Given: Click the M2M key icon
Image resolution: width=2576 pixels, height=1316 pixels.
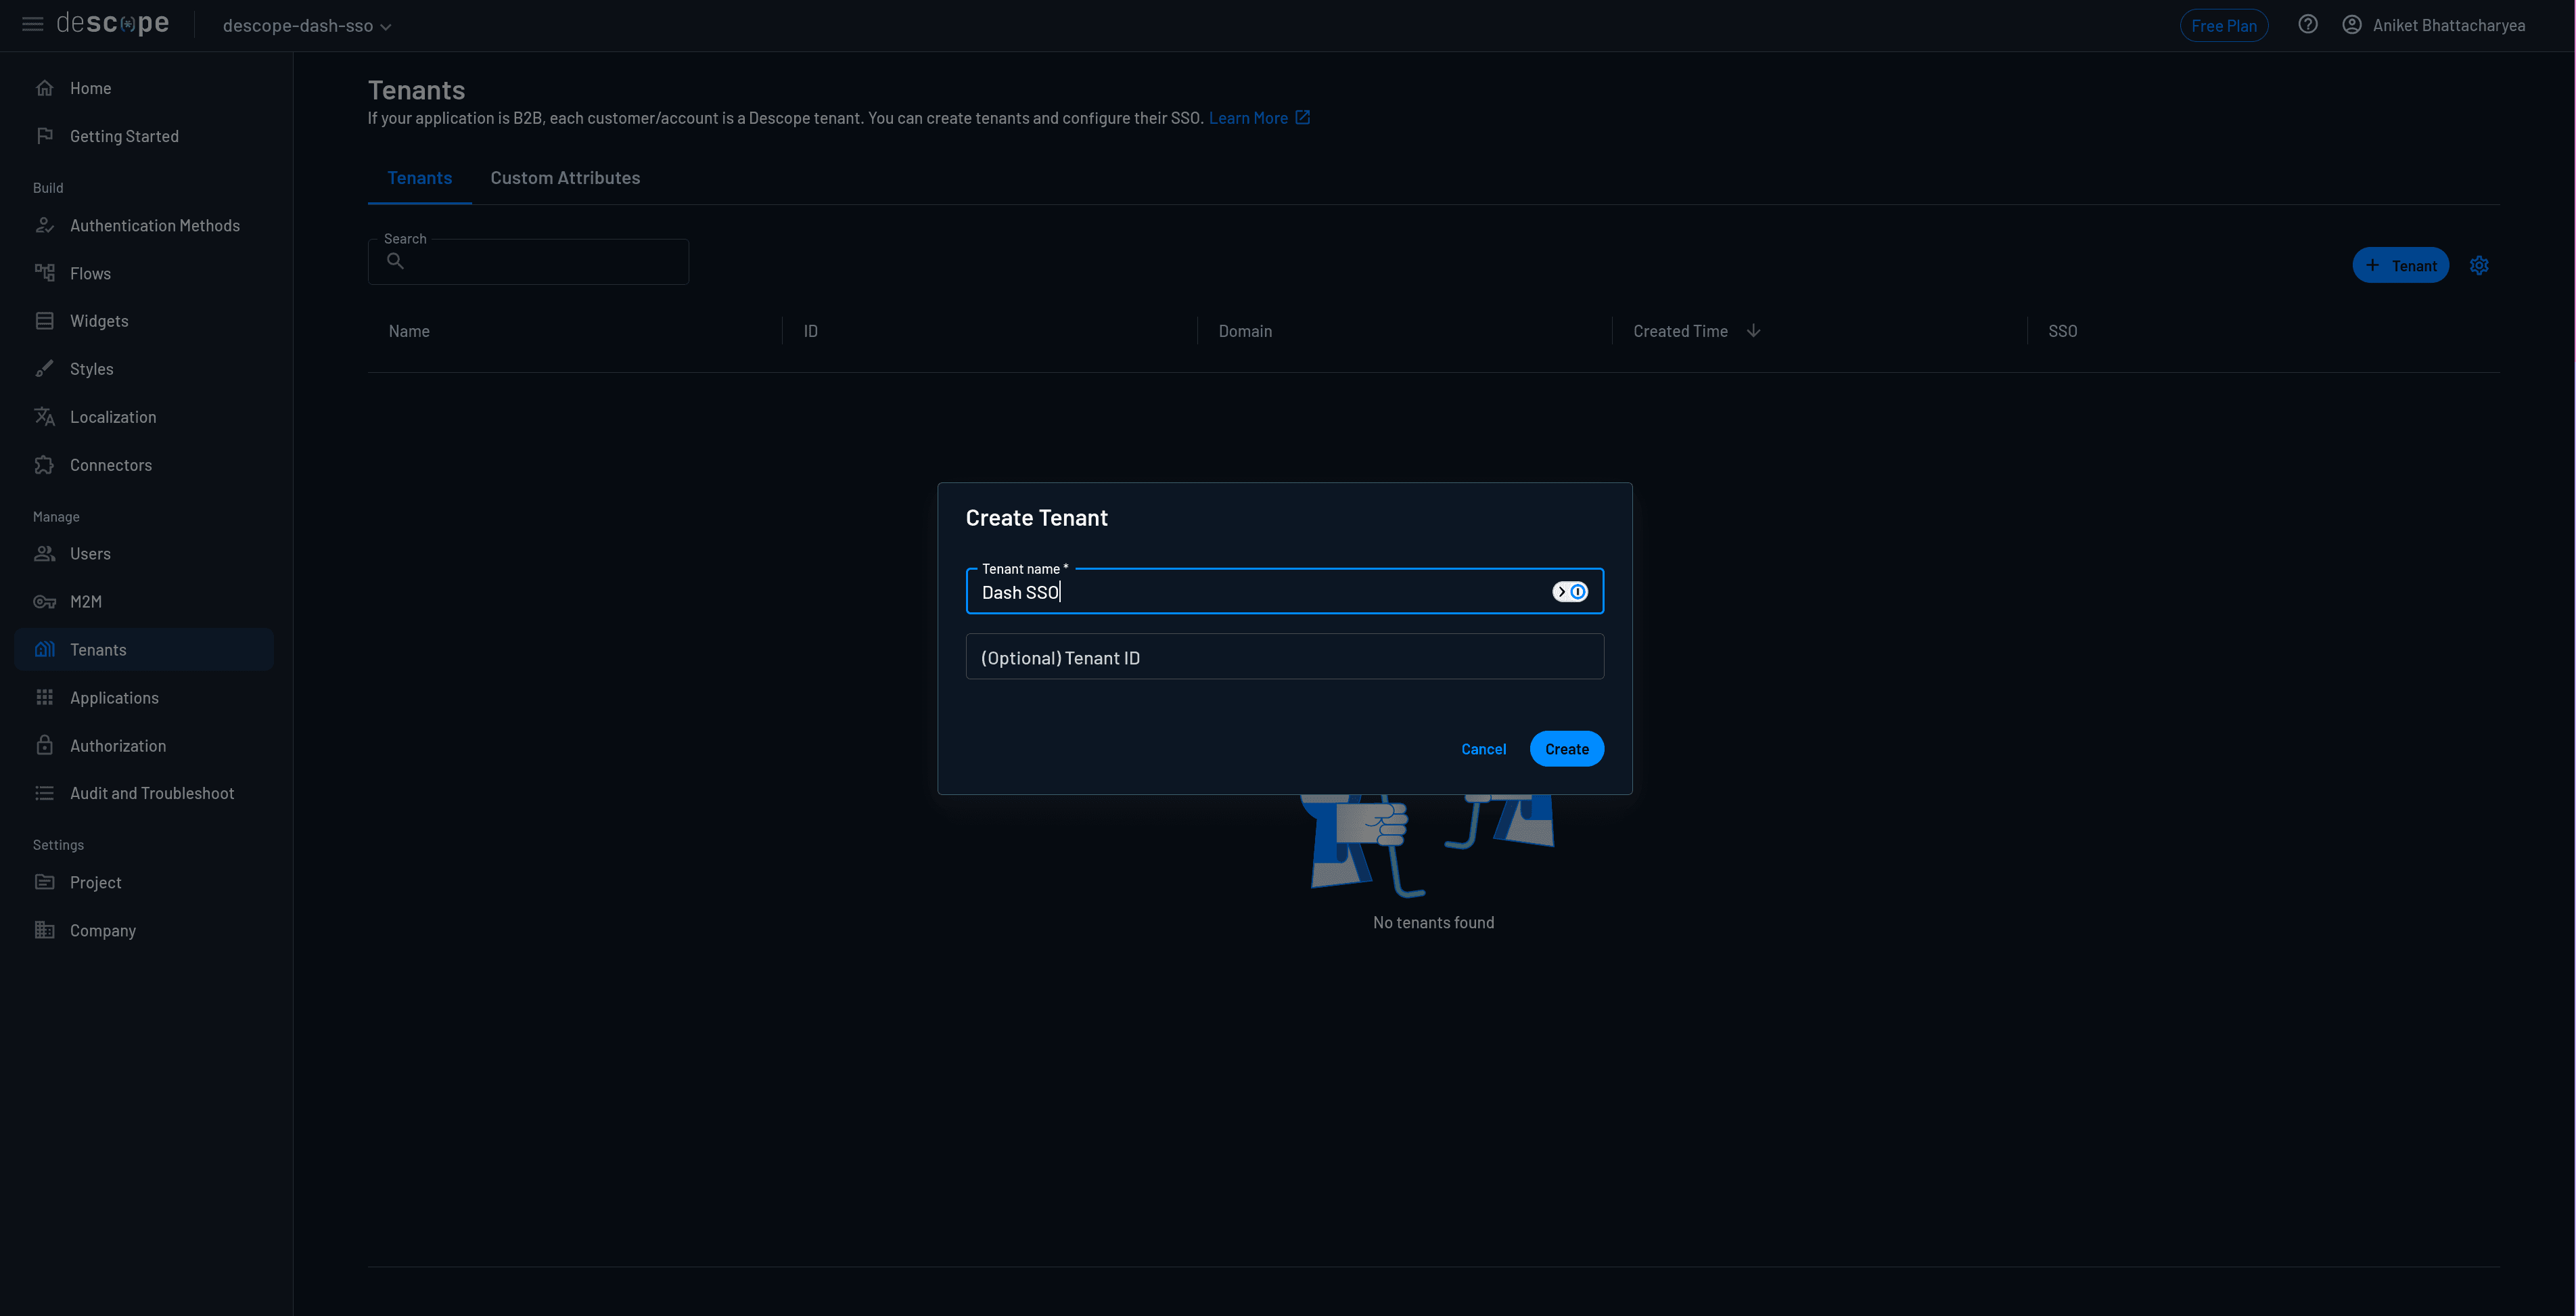Looking at the screenshot, I should tap(44, 602).
